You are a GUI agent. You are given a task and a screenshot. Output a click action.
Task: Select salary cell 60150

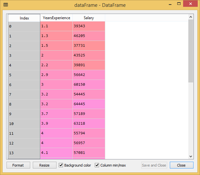(x=89, y=84)
